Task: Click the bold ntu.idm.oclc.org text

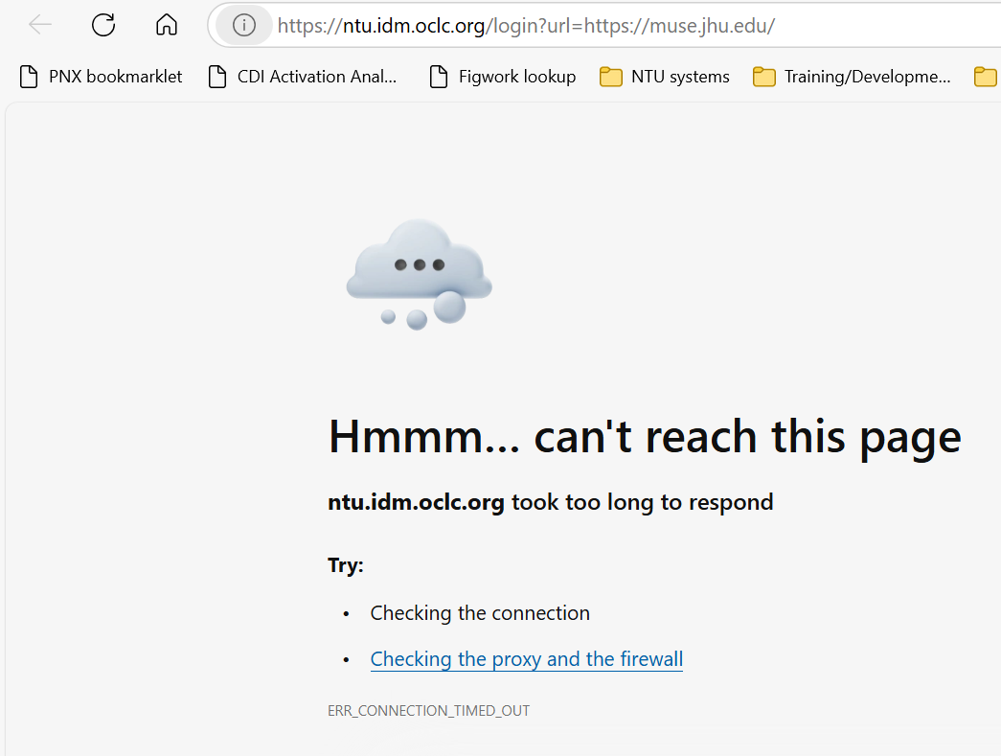Action: [416, 502]
